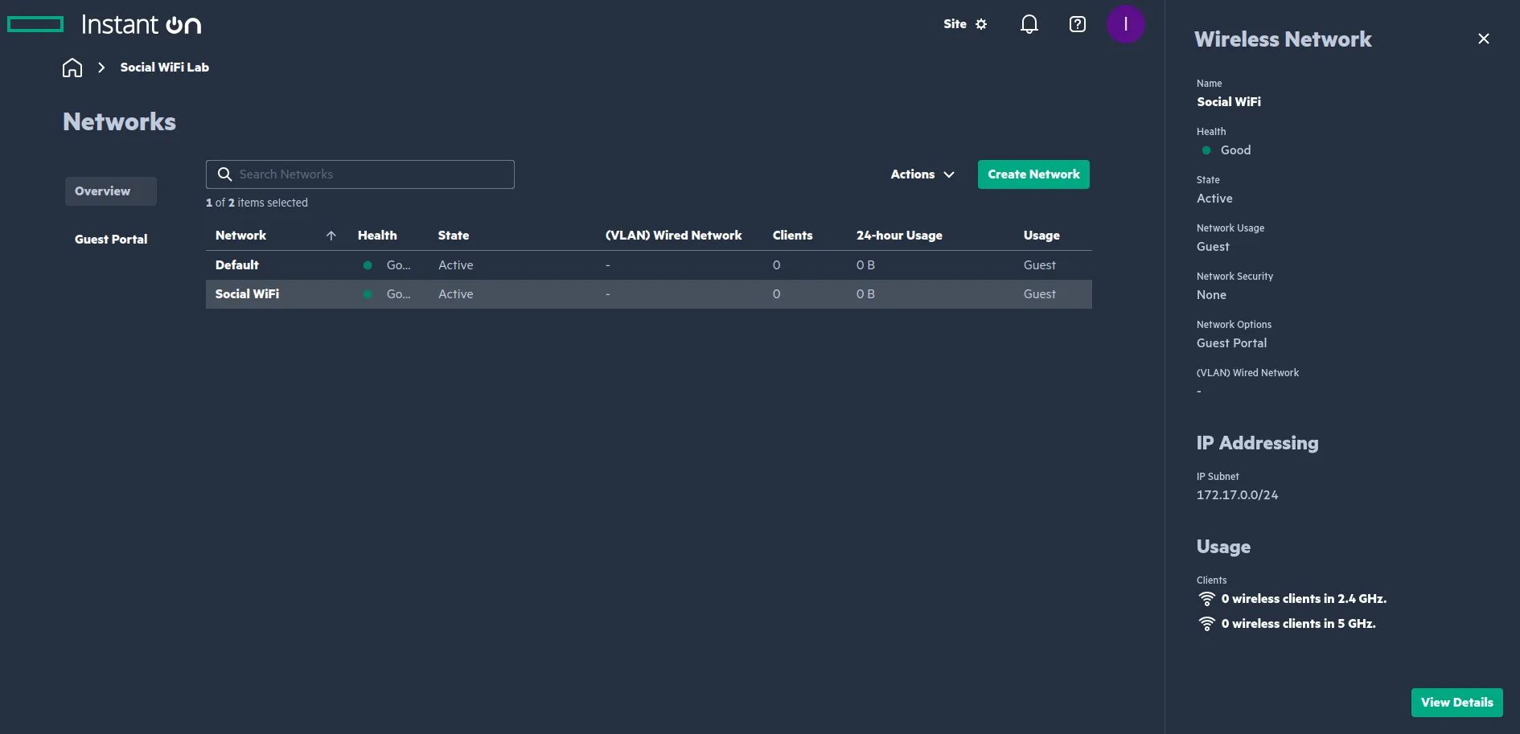The image size is (1520, 734).
Task: Open the Guest Portal tab
Action: point(111,240)
